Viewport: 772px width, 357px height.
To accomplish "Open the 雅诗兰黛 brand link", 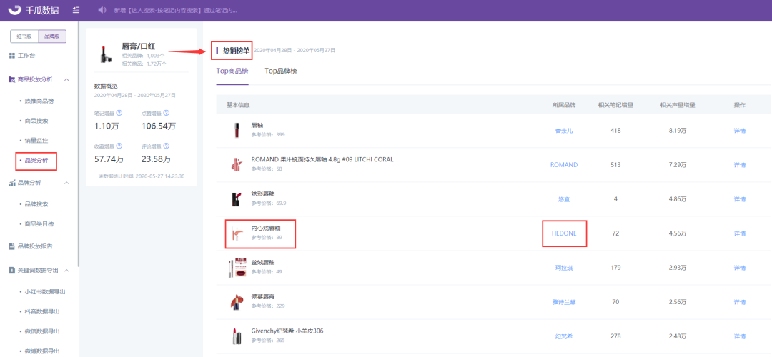I will tap(564, 302).
